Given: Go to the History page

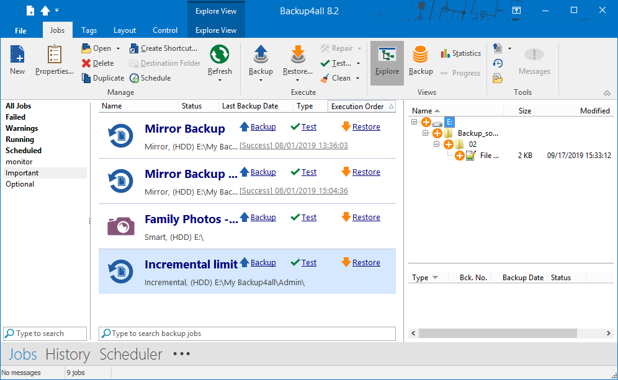Looking at the screenshot, I should coord(68,355).
